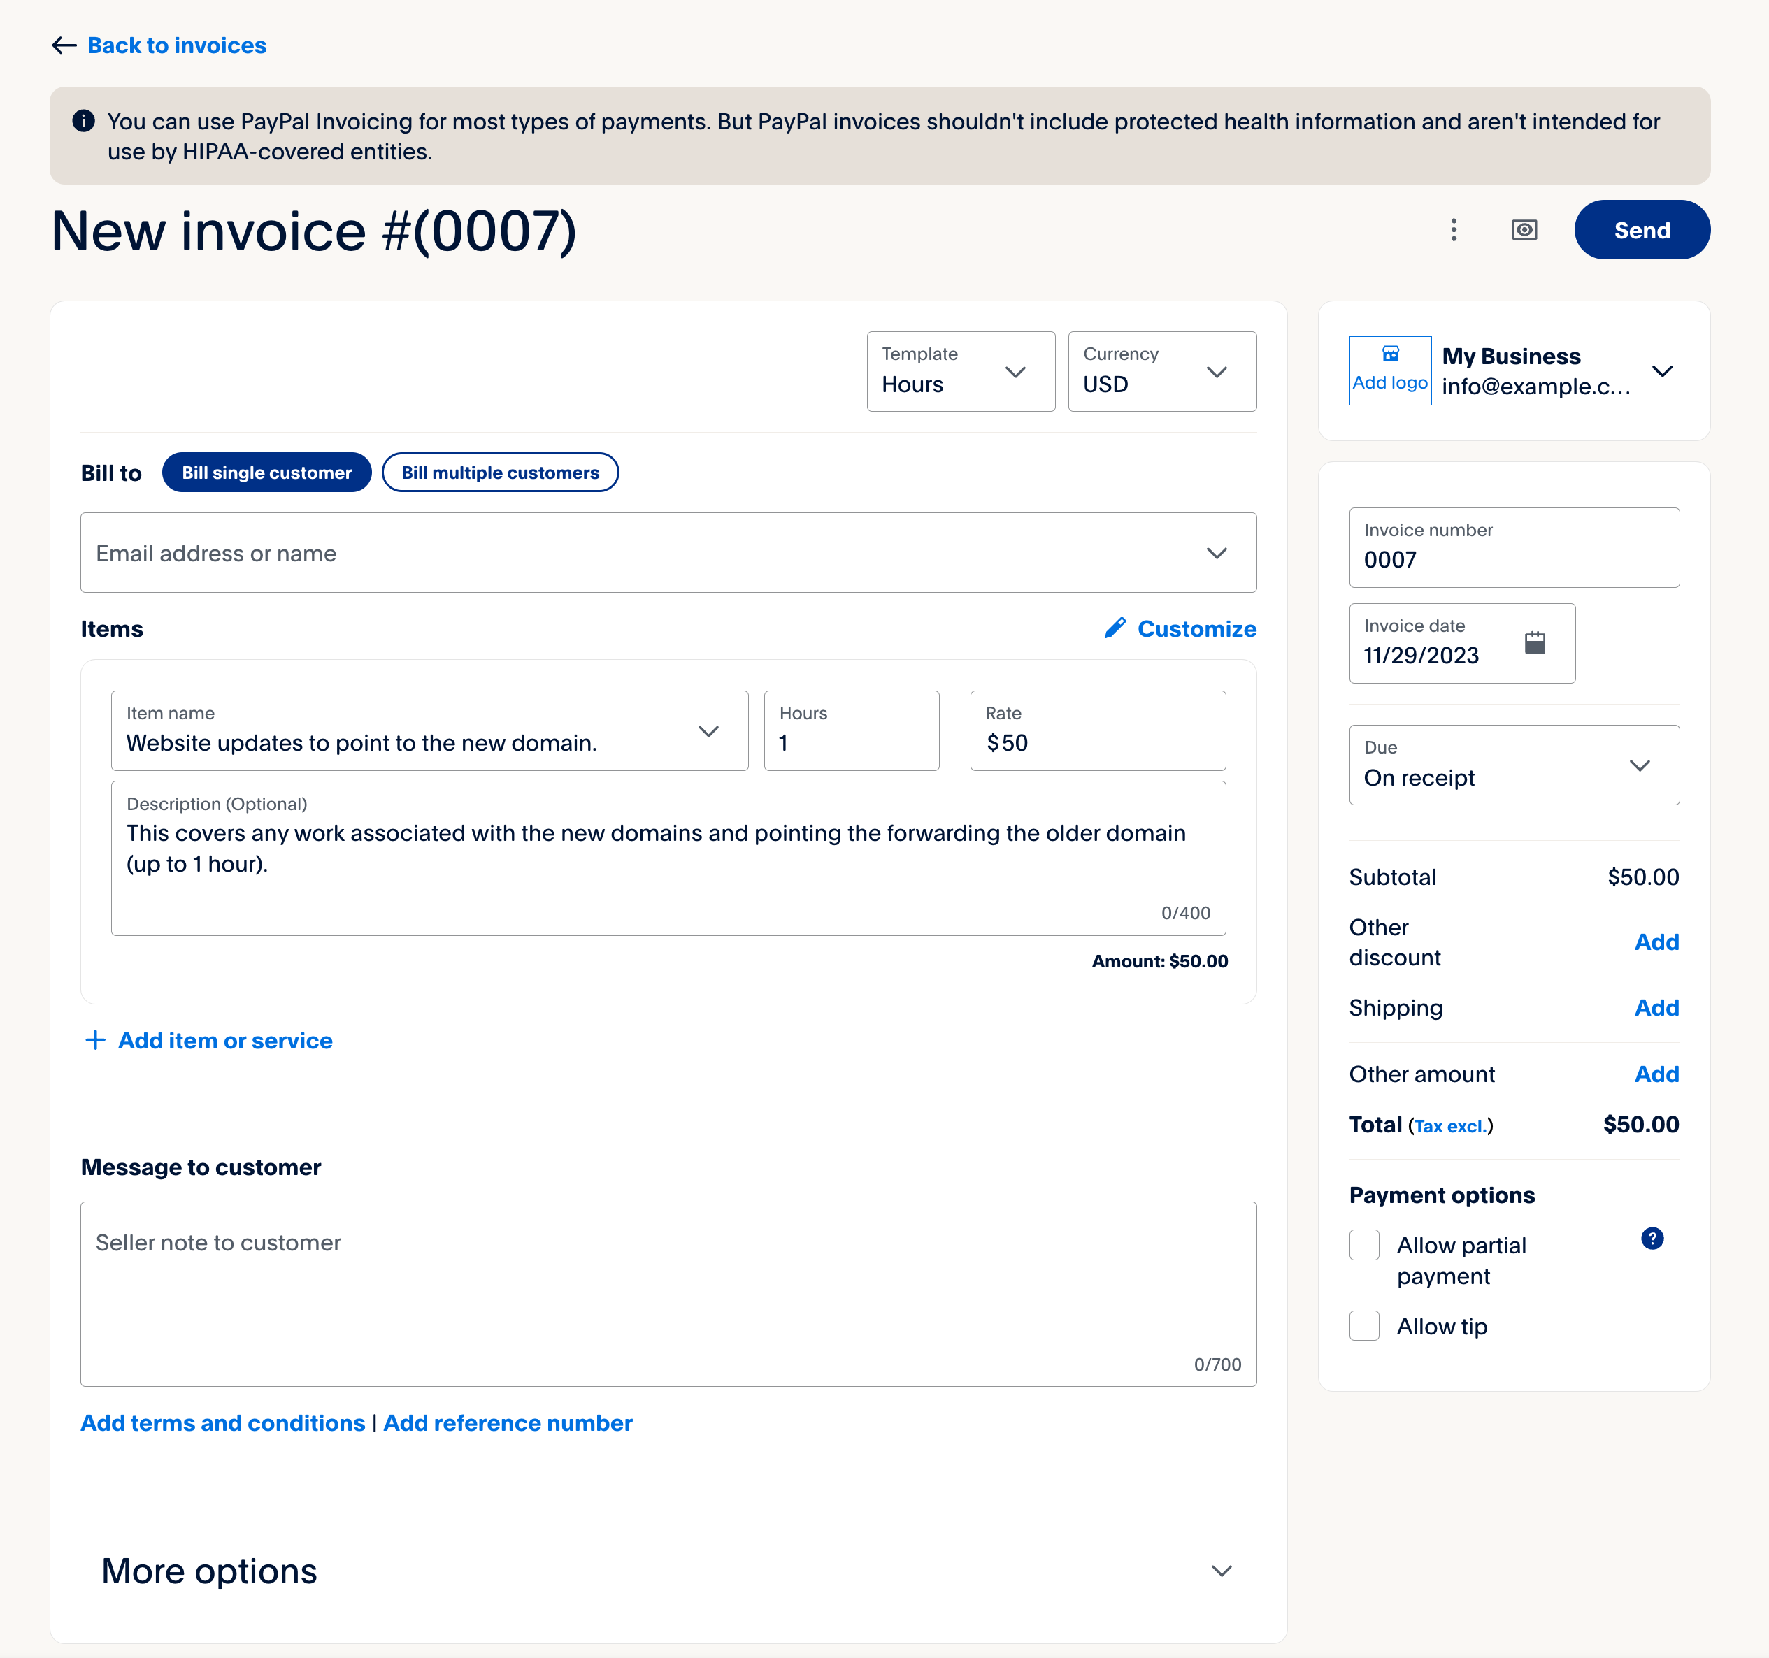Click the Add logo storefront icon

coord(1390,354)
